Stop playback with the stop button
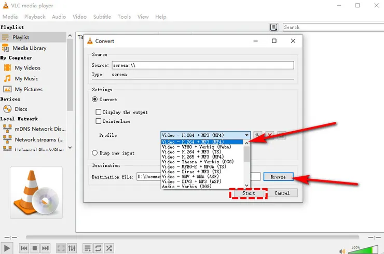Image resolution: width=384 pixels, height=254 pixels. coord(35,248)
